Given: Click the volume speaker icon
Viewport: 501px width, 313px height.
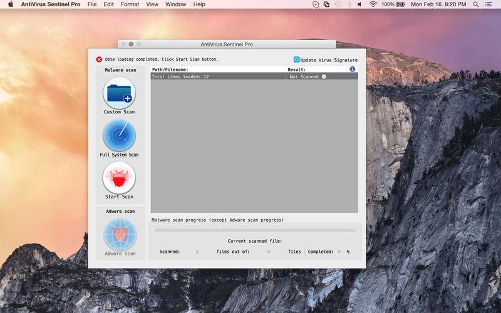Looking at the screenshot, I should tap(359, 4).
